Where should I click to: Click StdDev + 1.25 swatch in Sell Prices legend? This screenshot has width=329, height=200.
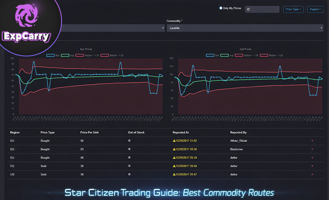pos(239,55)
